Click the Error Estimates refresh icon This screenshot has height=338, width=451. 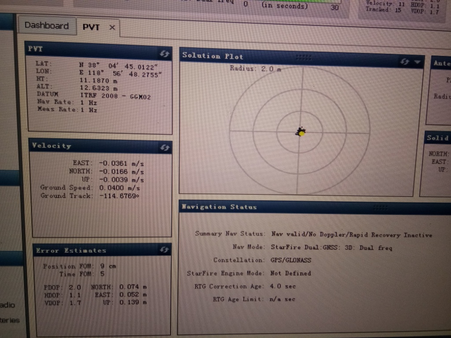tap(164, 250)
